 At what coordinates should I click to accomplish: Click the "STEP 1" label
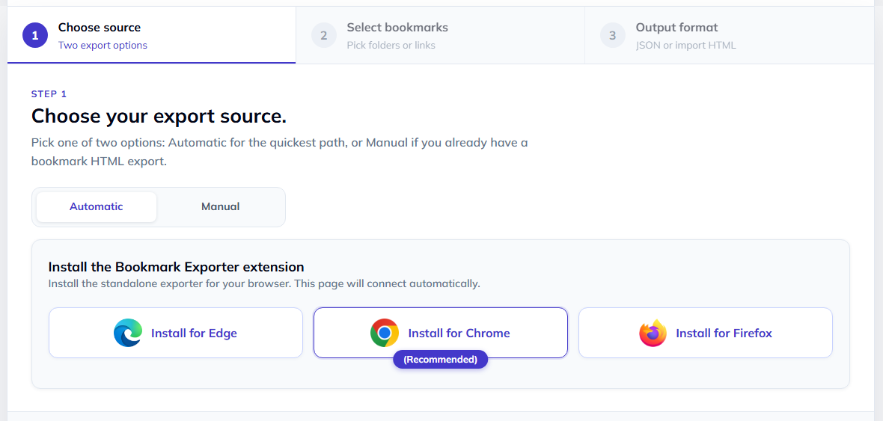tap(49, 94)
